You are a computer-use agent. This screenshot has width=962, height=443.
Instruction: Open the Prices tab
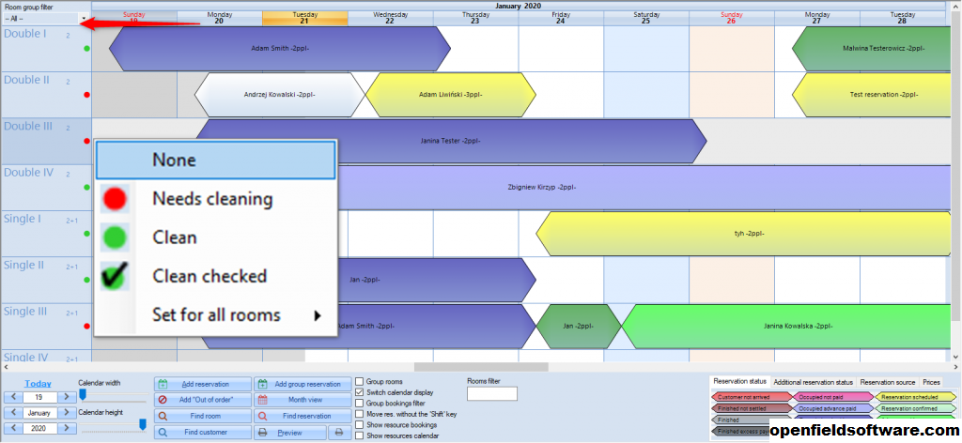(x=931, y=382)
